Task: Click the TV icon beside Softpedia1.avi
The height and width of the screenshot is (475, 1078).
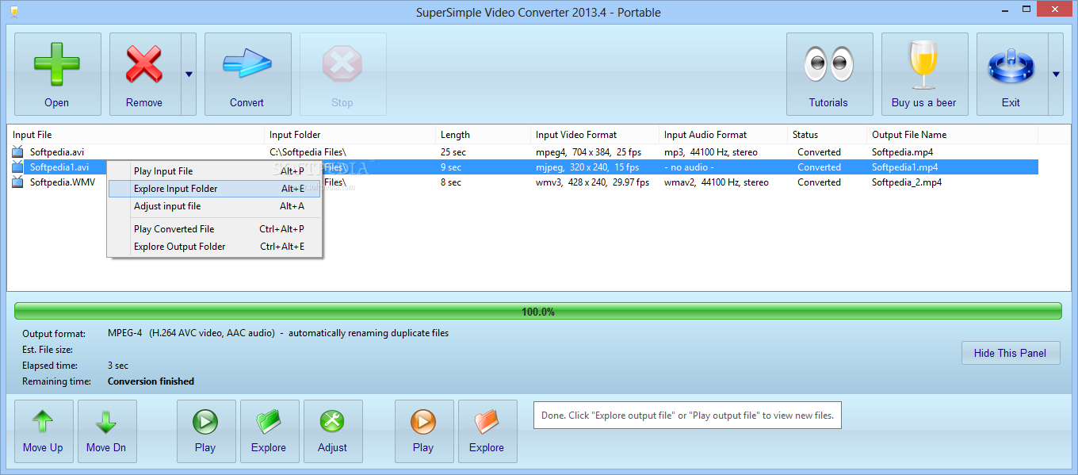Action: point(17,167)
